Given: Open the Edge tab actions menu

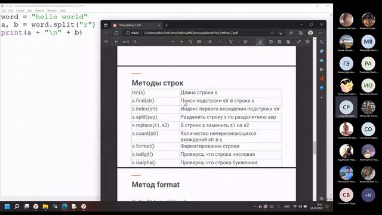Looking at the screenshot, I should point(106,25).
